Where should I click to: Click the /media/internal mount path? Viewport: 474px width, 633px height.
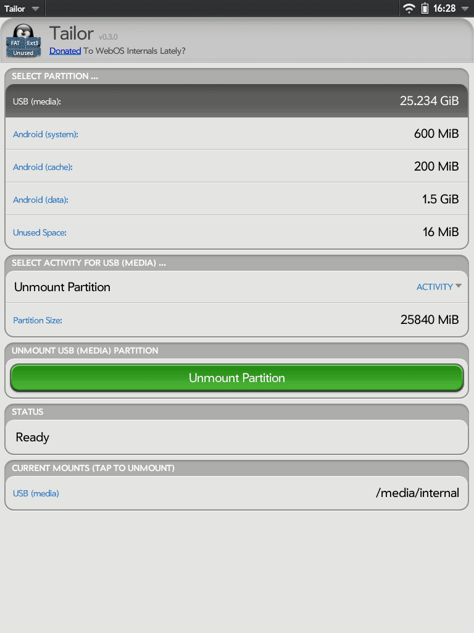[x=417, y=493]
